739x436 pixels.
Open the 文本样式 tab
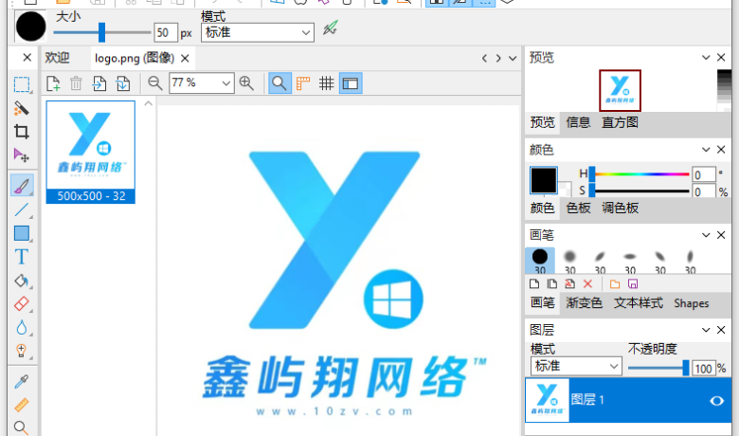click(639, 302)
